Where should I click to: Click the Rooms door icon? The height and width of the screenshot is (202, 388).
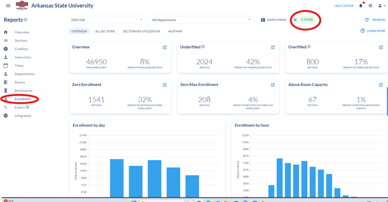tap(6, 82)
